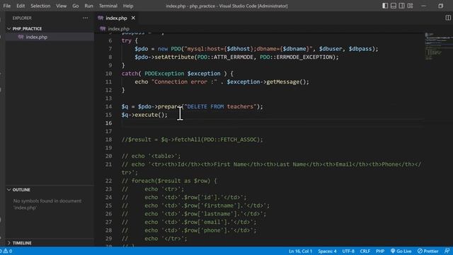Viewport: 453px width, 255px height.
Task: Click PDOException in catch line
Action: 164,74
